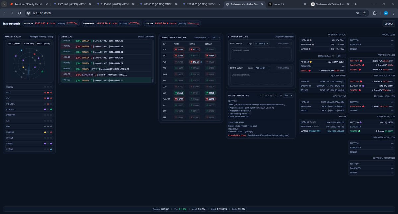Reload the page with the browser refresh icon
Image resolution: width=398 pixels, height=214 pixels.
pyautogui.click(x=20, y=13)
